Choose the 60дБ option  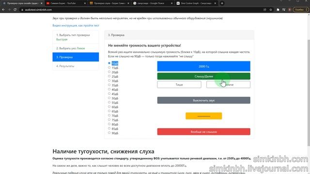(109, 106)
